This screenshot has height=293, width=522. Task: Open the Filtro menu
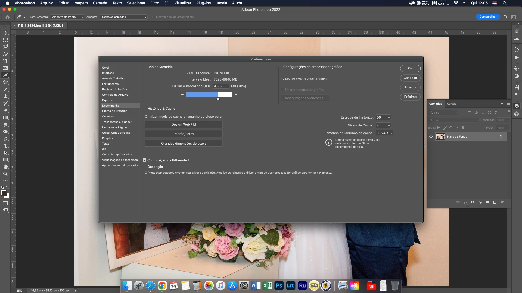coord(154,3)
